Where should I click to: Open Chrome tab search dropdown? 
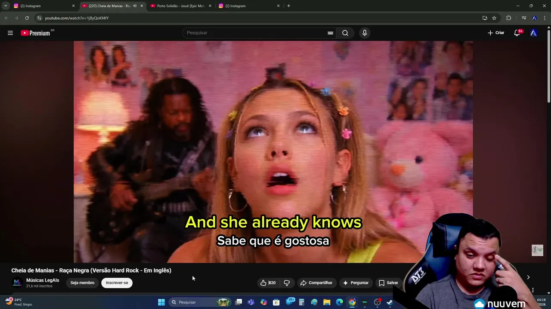click(x=6, y=6)
